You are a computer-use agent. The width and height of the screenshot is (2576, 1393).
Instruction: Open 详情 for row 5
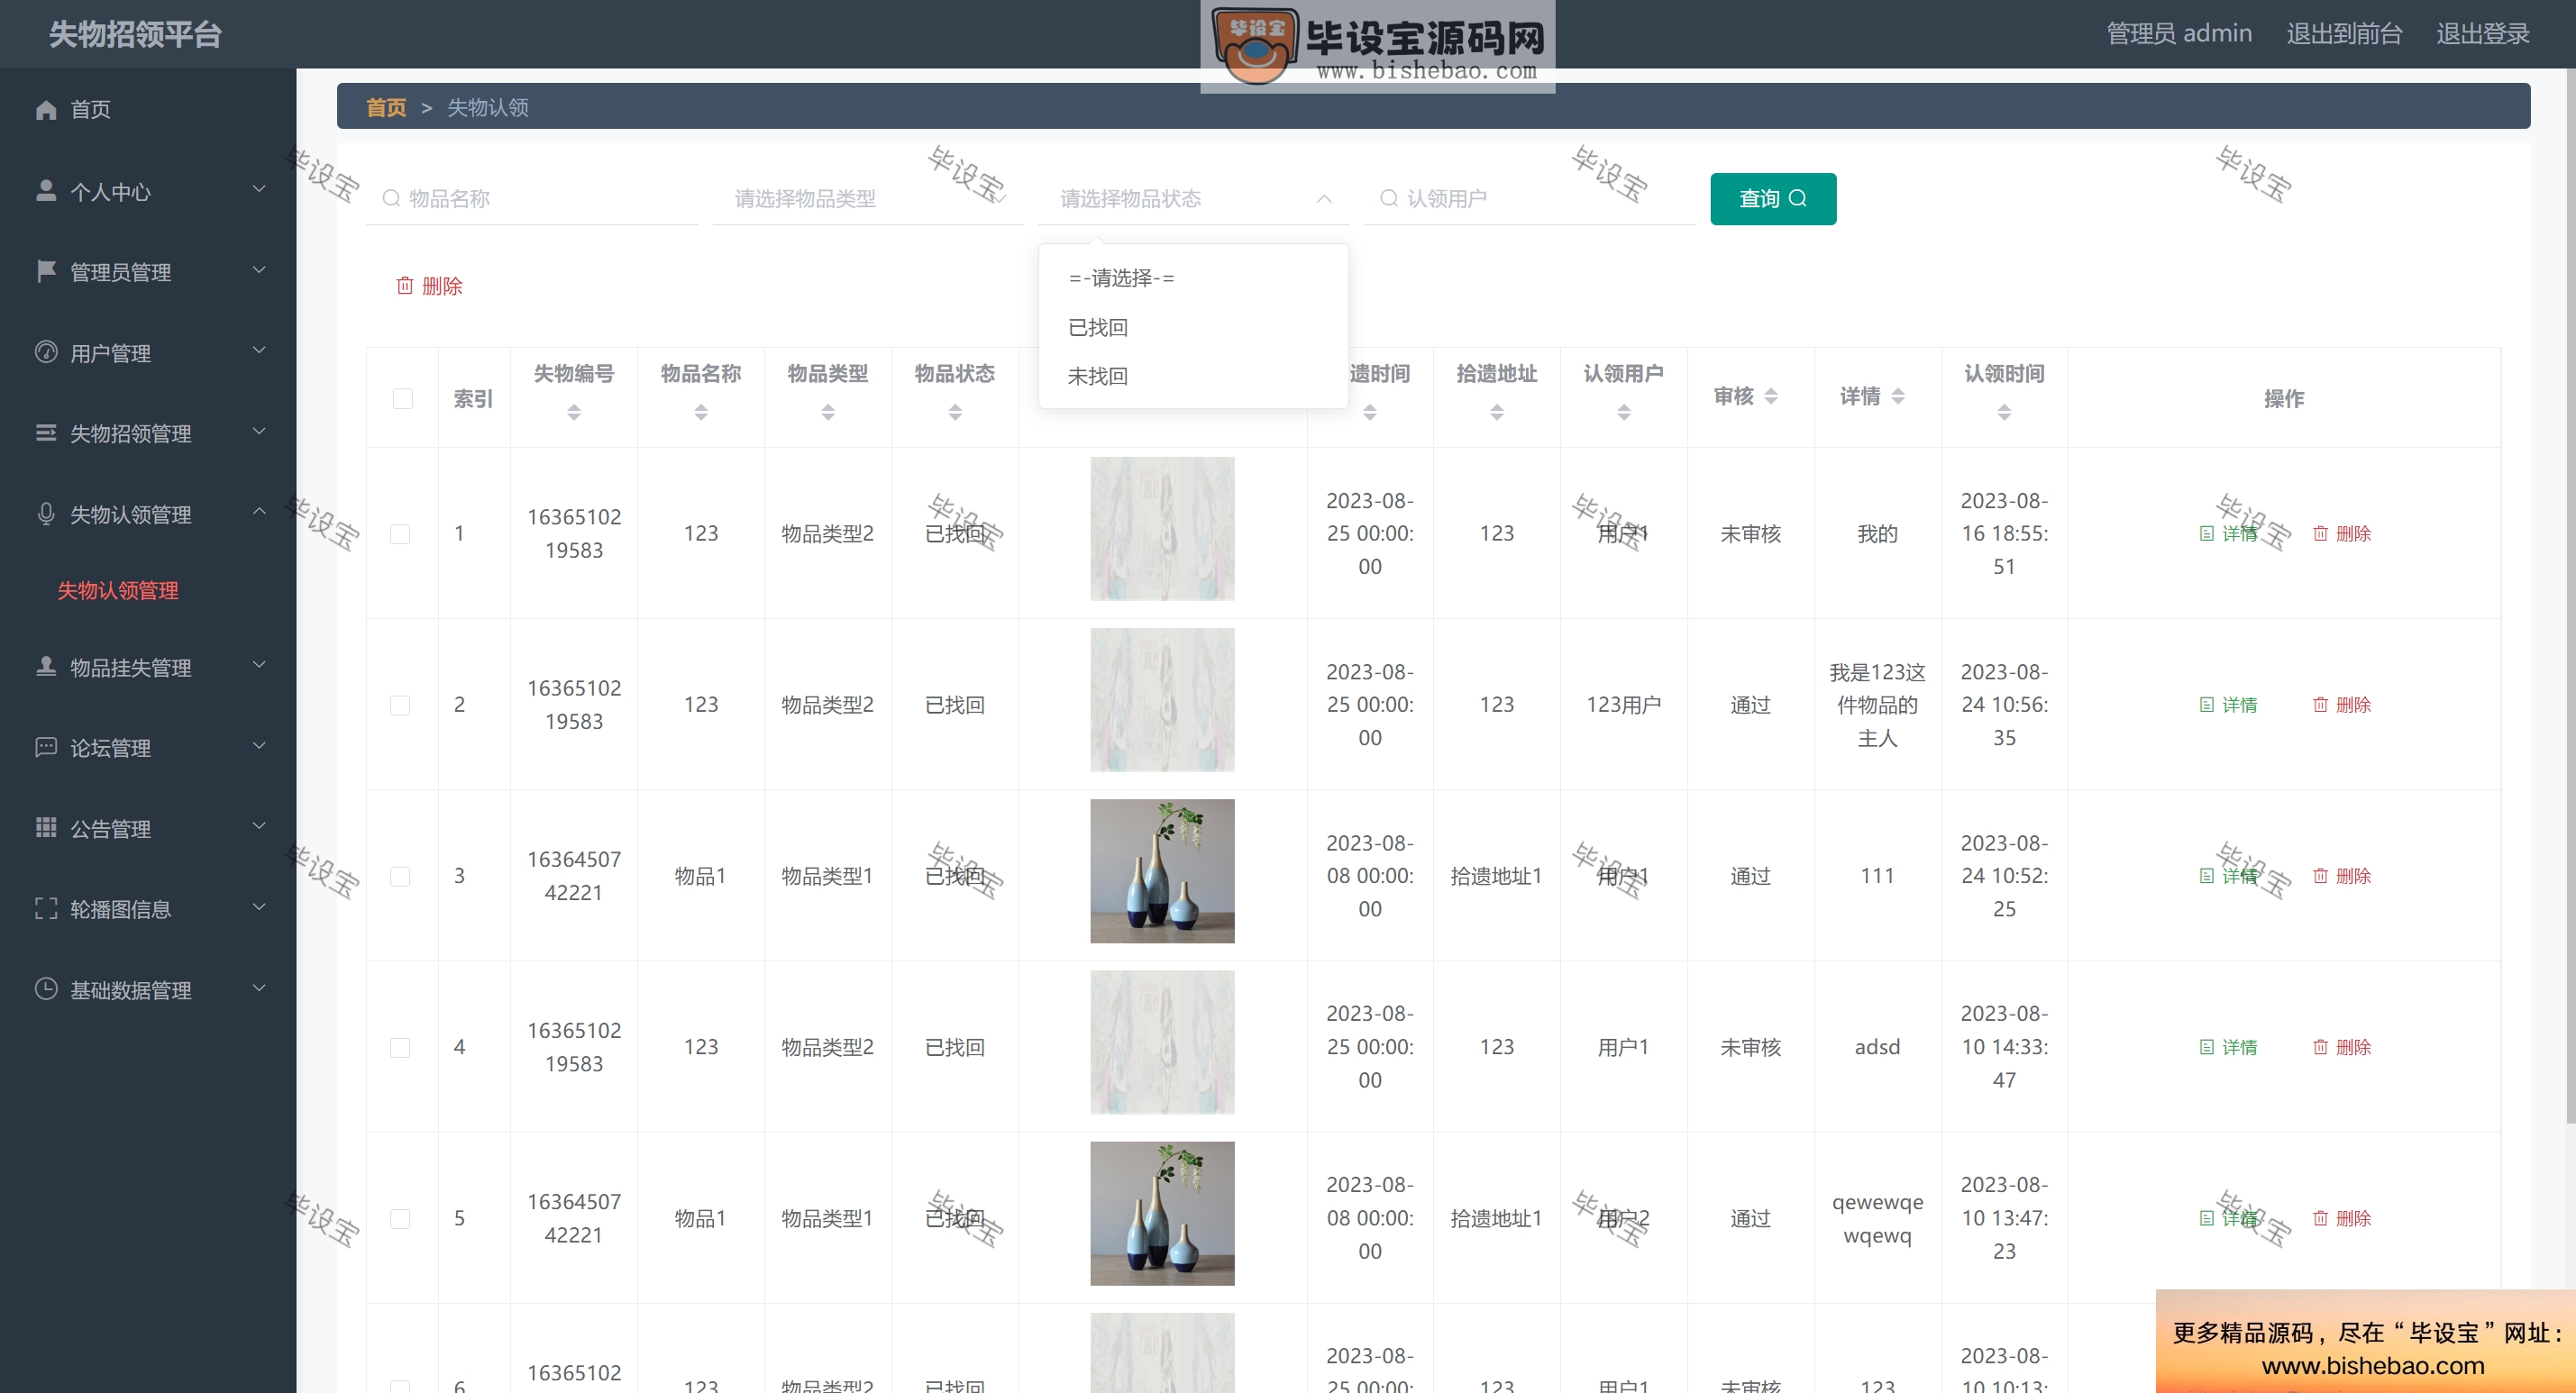pos(2229,1218)
